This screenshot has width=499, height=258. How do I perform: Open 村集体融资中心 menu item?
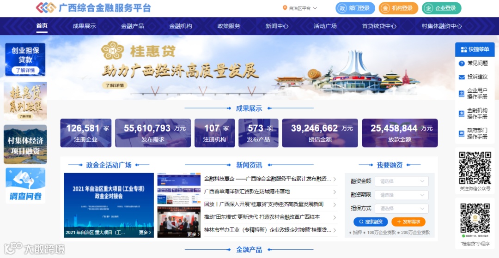(x=442, y=26)
